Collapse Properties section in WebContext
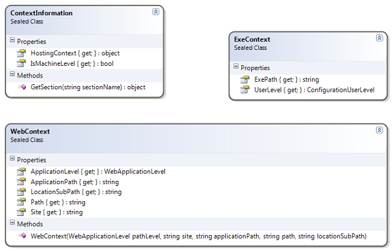This screenshot has height=251, width=392. click(12, 159)
